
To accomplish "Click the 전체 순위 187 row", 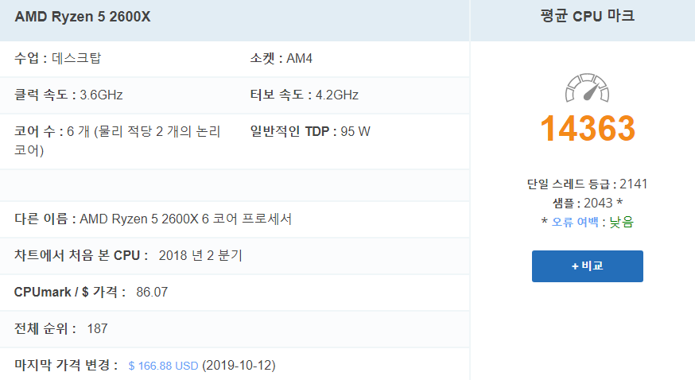I will 235,328.
